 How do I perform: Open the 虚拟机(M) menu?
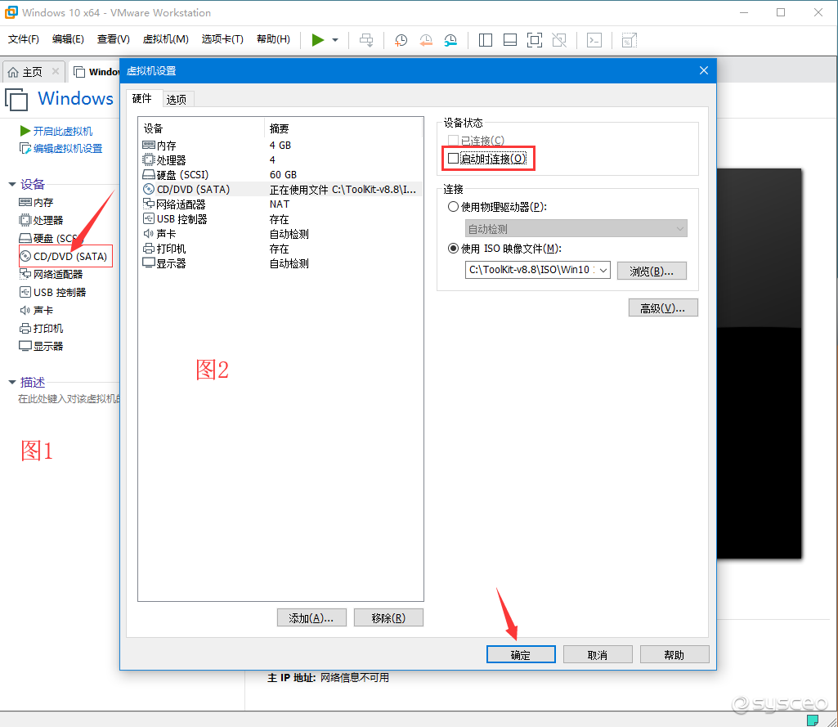[166, 39]
